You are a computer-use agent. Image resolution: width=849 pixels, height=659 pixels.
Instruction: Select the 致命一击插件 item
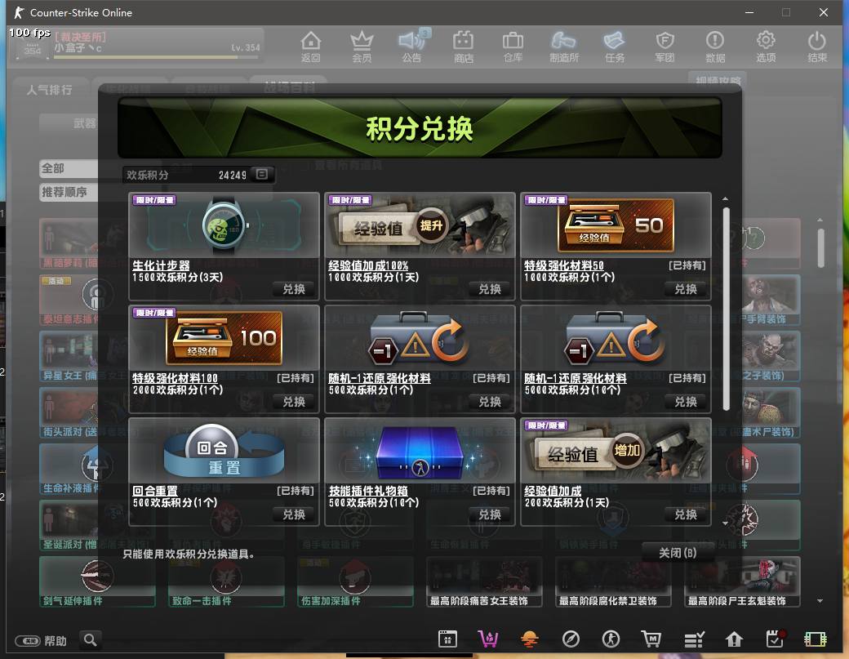[x=226, y=581]
